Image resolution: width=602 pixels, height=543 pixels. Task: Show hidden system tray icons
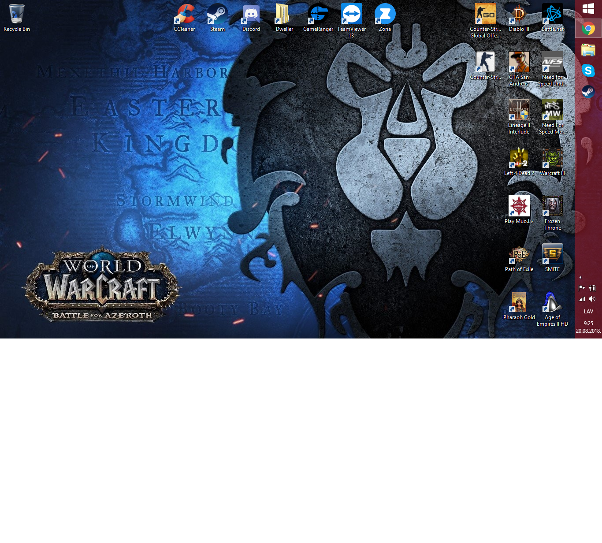click(x=580, y=278)
